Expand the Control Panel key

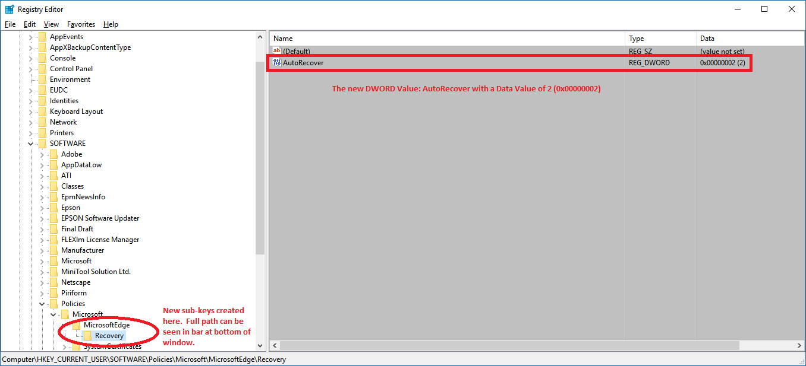[x=30, y=69]
